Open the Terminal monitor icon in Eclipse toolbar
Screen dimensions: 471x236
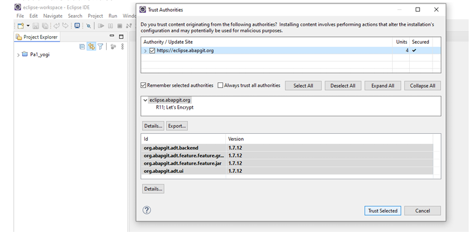[x=77, y=26]
